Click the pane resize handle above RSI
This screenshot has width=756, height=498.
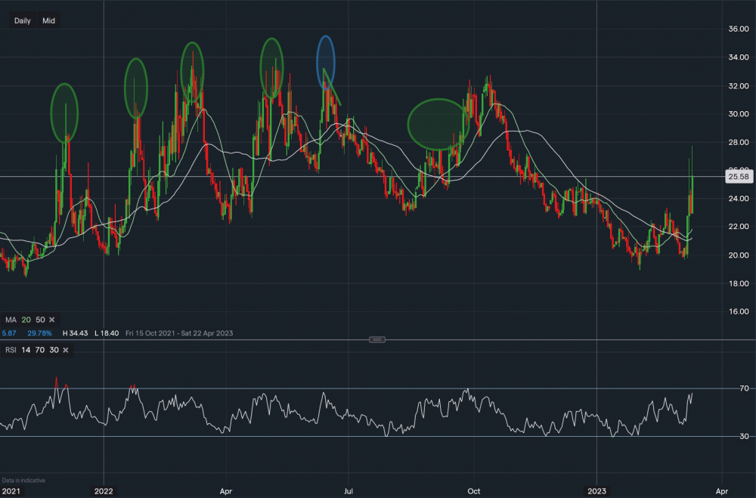tap(377, 340)
